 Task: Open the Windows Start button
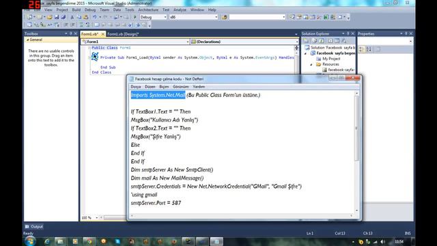pyautogui.click(x=30, y=241)
